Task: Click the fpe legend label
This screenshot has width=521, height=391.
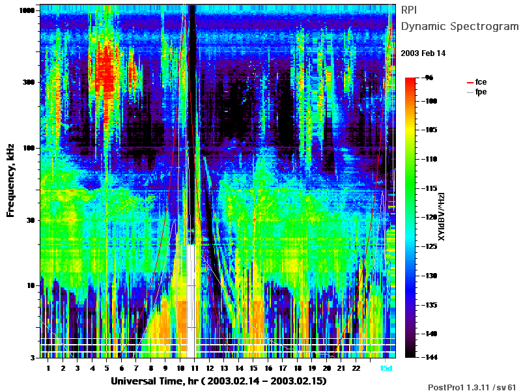Action: click(x=481, y=92)
